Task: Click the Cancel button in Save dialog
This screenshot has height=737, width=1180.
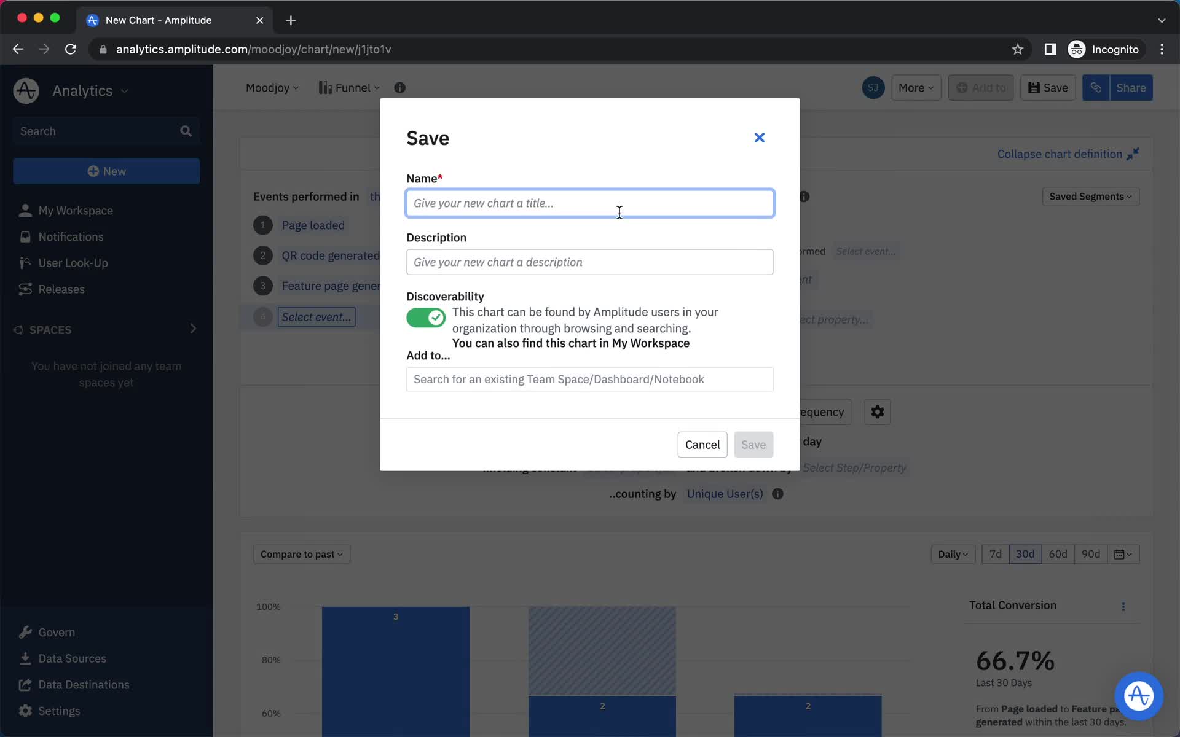Action: click(702, 444)
